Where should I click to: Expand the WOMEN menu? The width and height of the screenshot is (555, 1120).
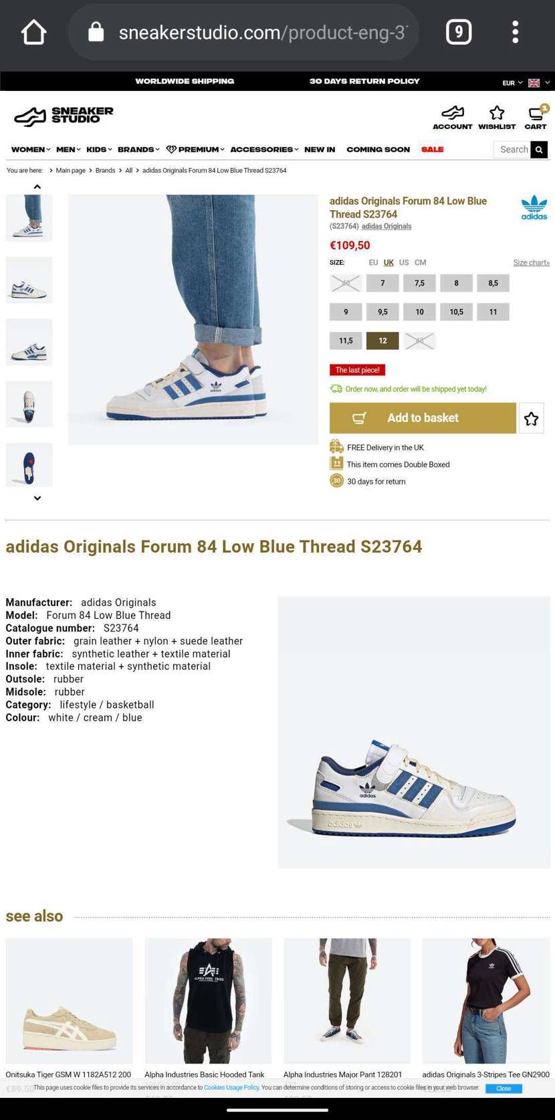tap(31, 149)
